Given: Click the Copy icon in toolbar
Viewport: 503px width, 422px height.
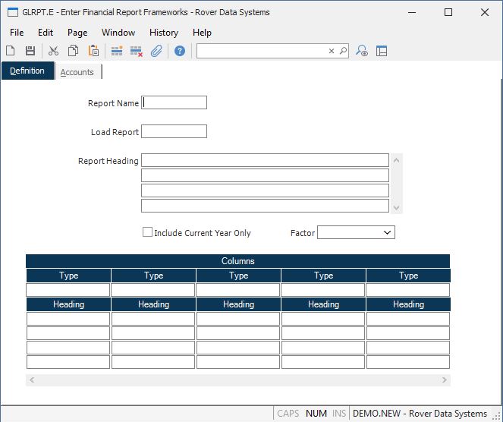Looking at the screenshot, I should (x=74, y=51).
